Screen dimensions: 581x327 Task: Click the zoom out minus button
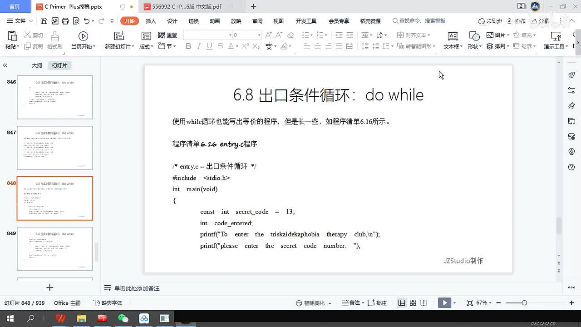[498, 303]
